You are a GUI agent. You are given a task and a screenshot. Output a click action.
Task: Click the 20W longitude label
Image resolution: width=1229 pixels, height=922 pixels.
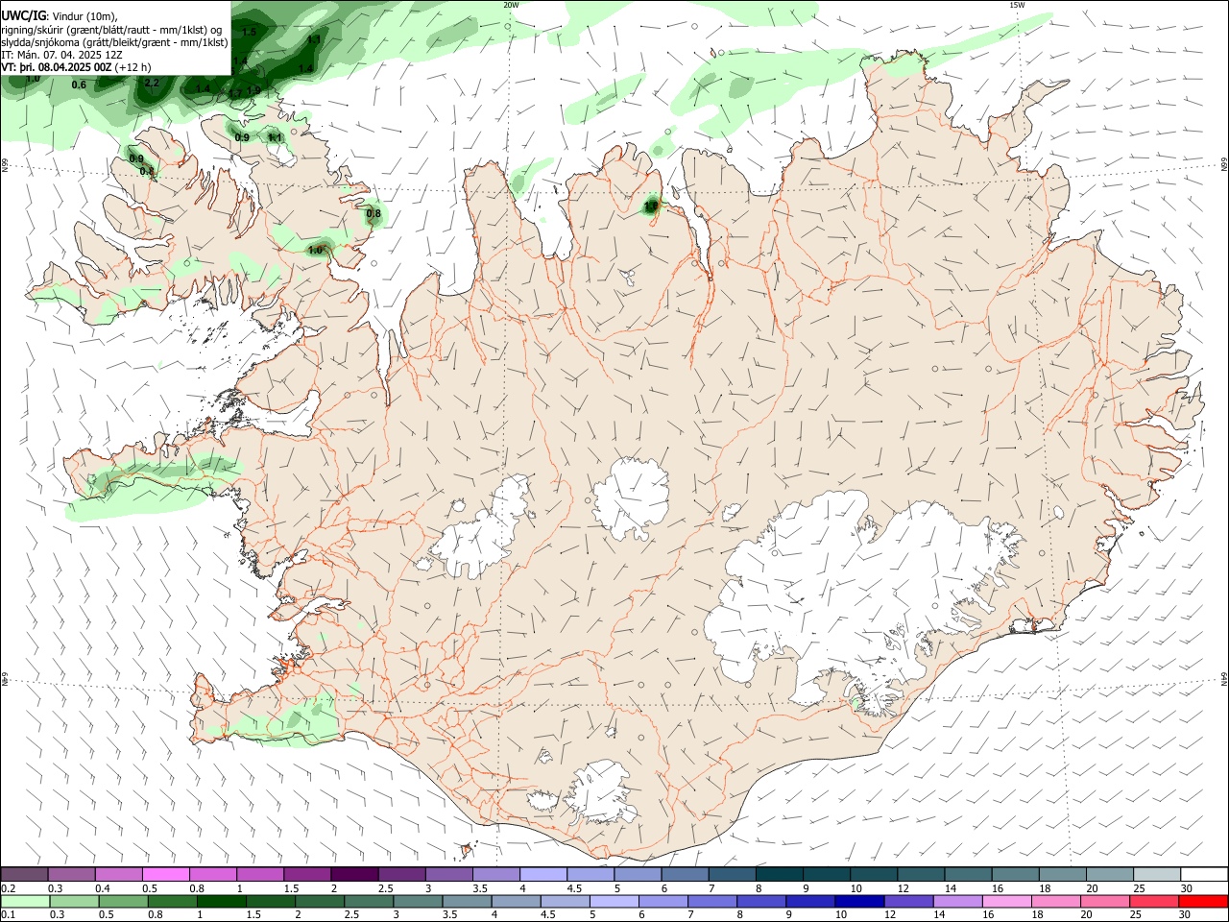pyautogui.click(x=511, y=5)
